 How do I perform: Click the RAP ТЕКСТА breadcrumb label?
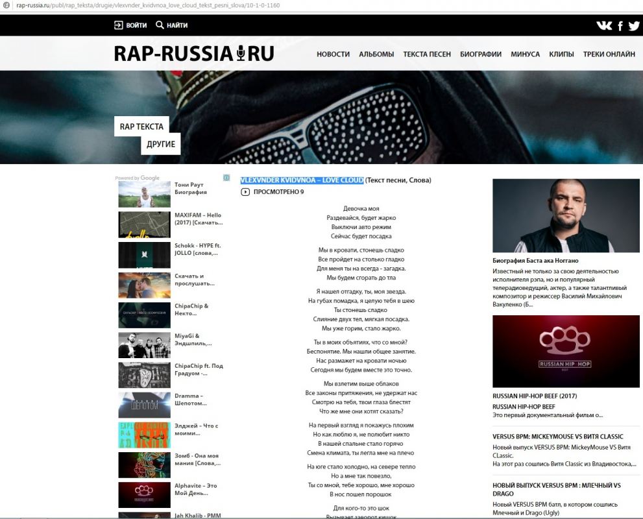(x=141, y=127)
